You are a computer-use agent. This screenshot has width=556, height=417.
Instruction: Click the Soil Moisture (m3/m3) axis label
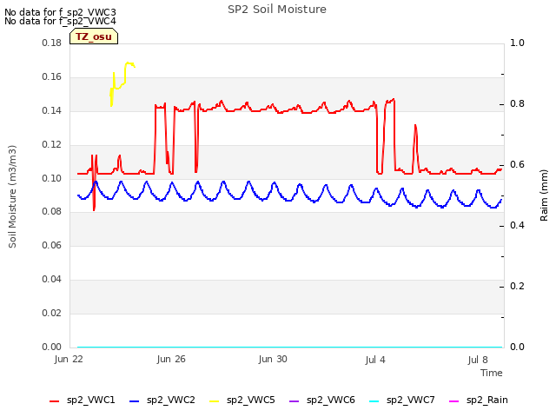(x=12, y=196)
